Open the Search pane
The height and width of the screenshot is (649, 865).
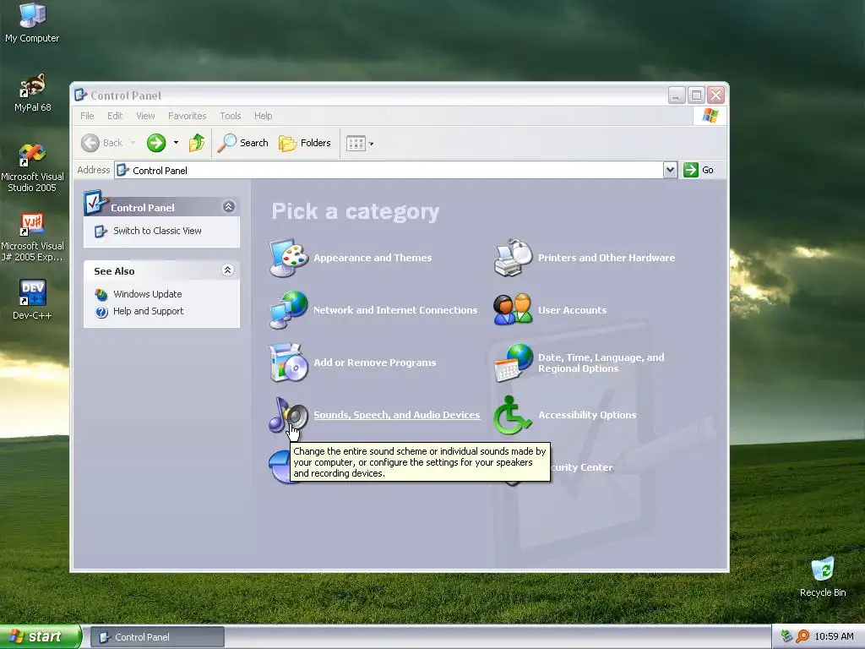tap(243, 143)
